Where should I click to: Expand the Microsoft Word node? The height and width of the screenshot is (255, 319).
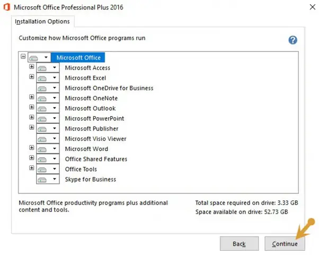(32, 148)
